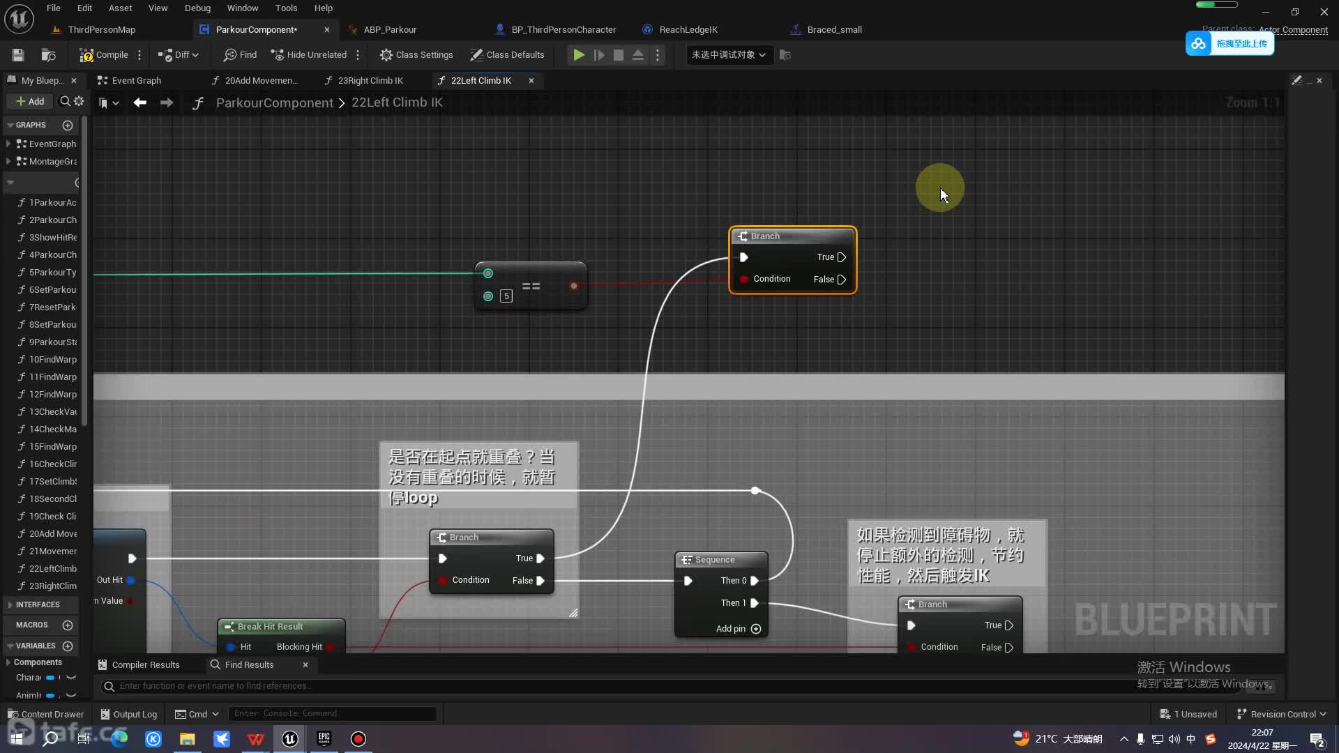
Task: Open the File menu
Action: coord(54,8)
